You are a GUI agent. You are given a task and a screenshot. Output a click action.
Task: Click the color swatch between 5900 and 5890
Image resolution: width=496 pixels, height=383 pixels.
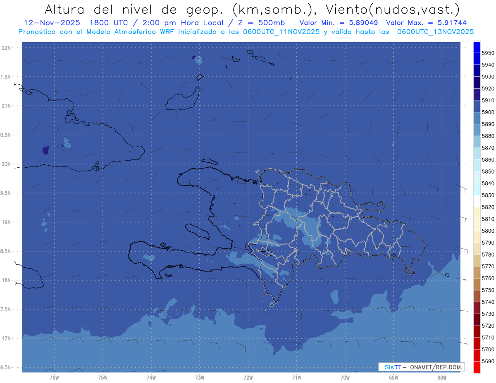tap(477, 118)
